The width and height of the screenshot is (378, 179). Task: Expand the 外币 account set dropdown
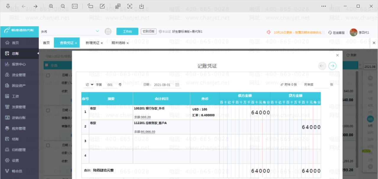pos(98,31)
